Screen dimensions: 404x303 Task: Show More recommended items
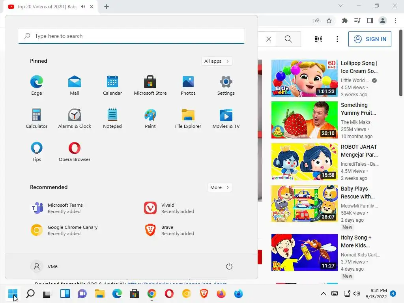point(219,187)
